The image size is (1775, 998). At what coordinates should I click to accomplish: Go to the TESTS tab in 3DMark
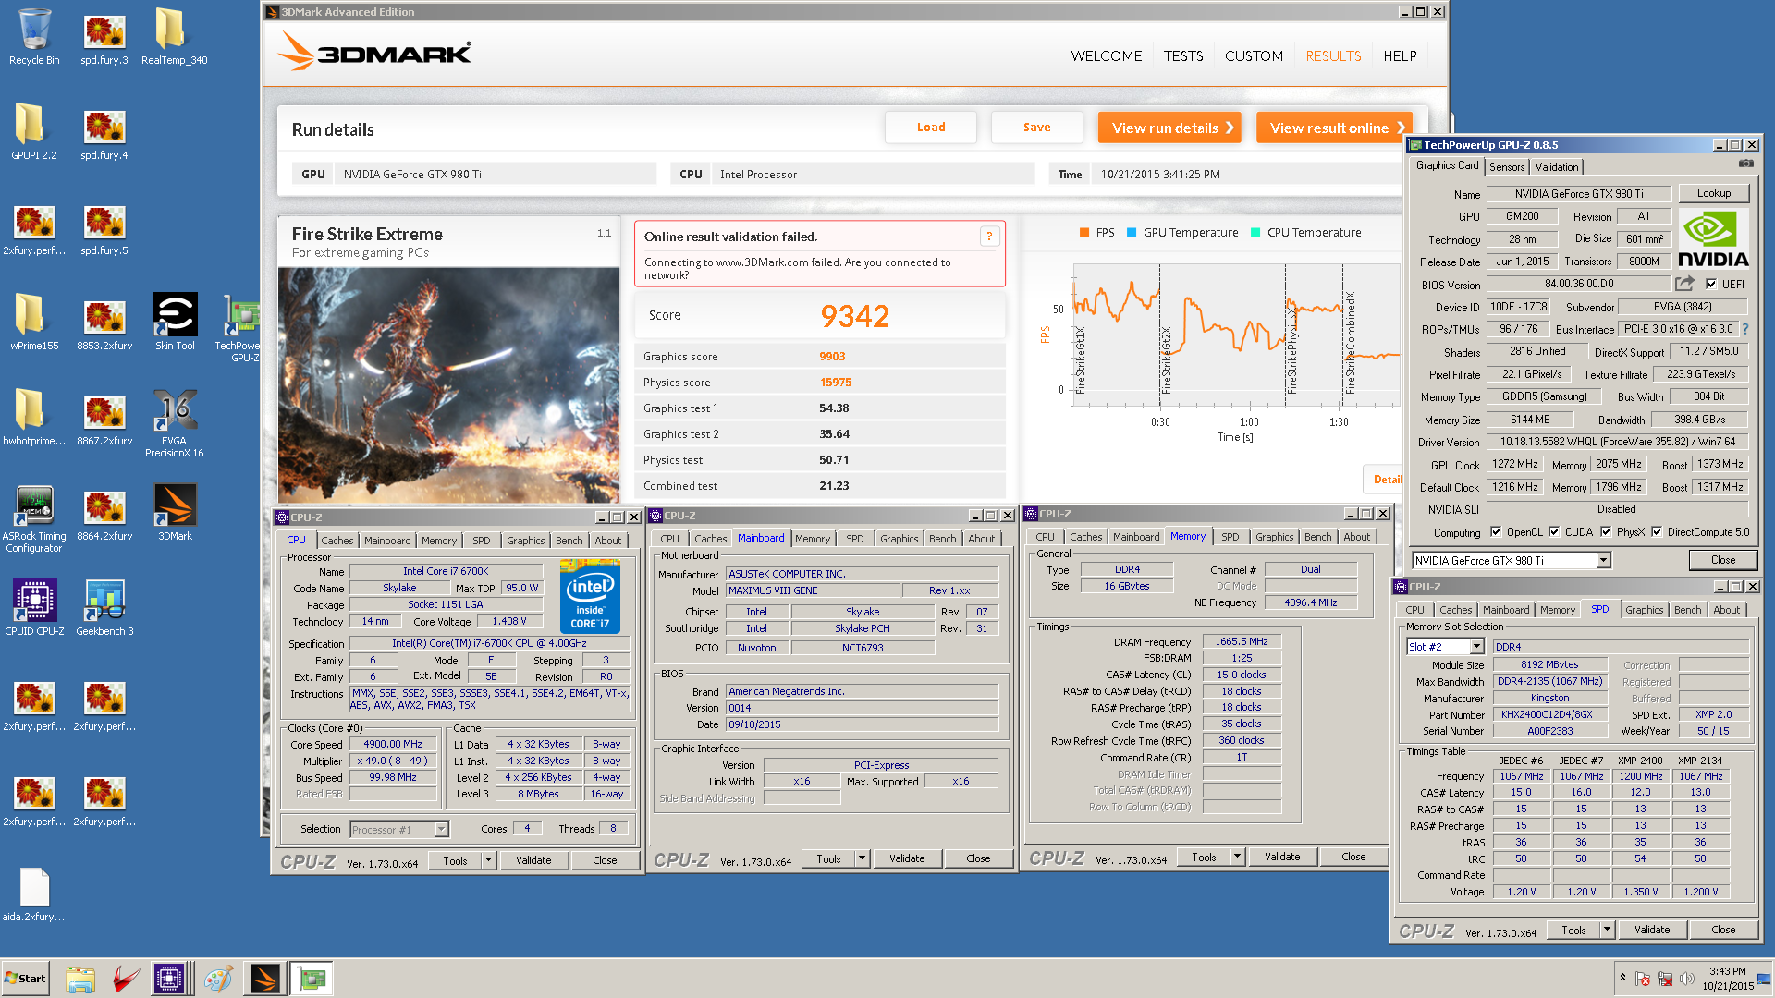(1183, 56)
